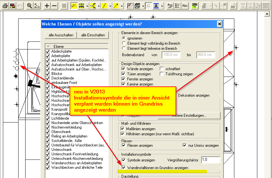Toggle Wandinstalltionen im Grundriss anzeigen checkbox
Screen dimensions: 272x178
coord(124,168)
